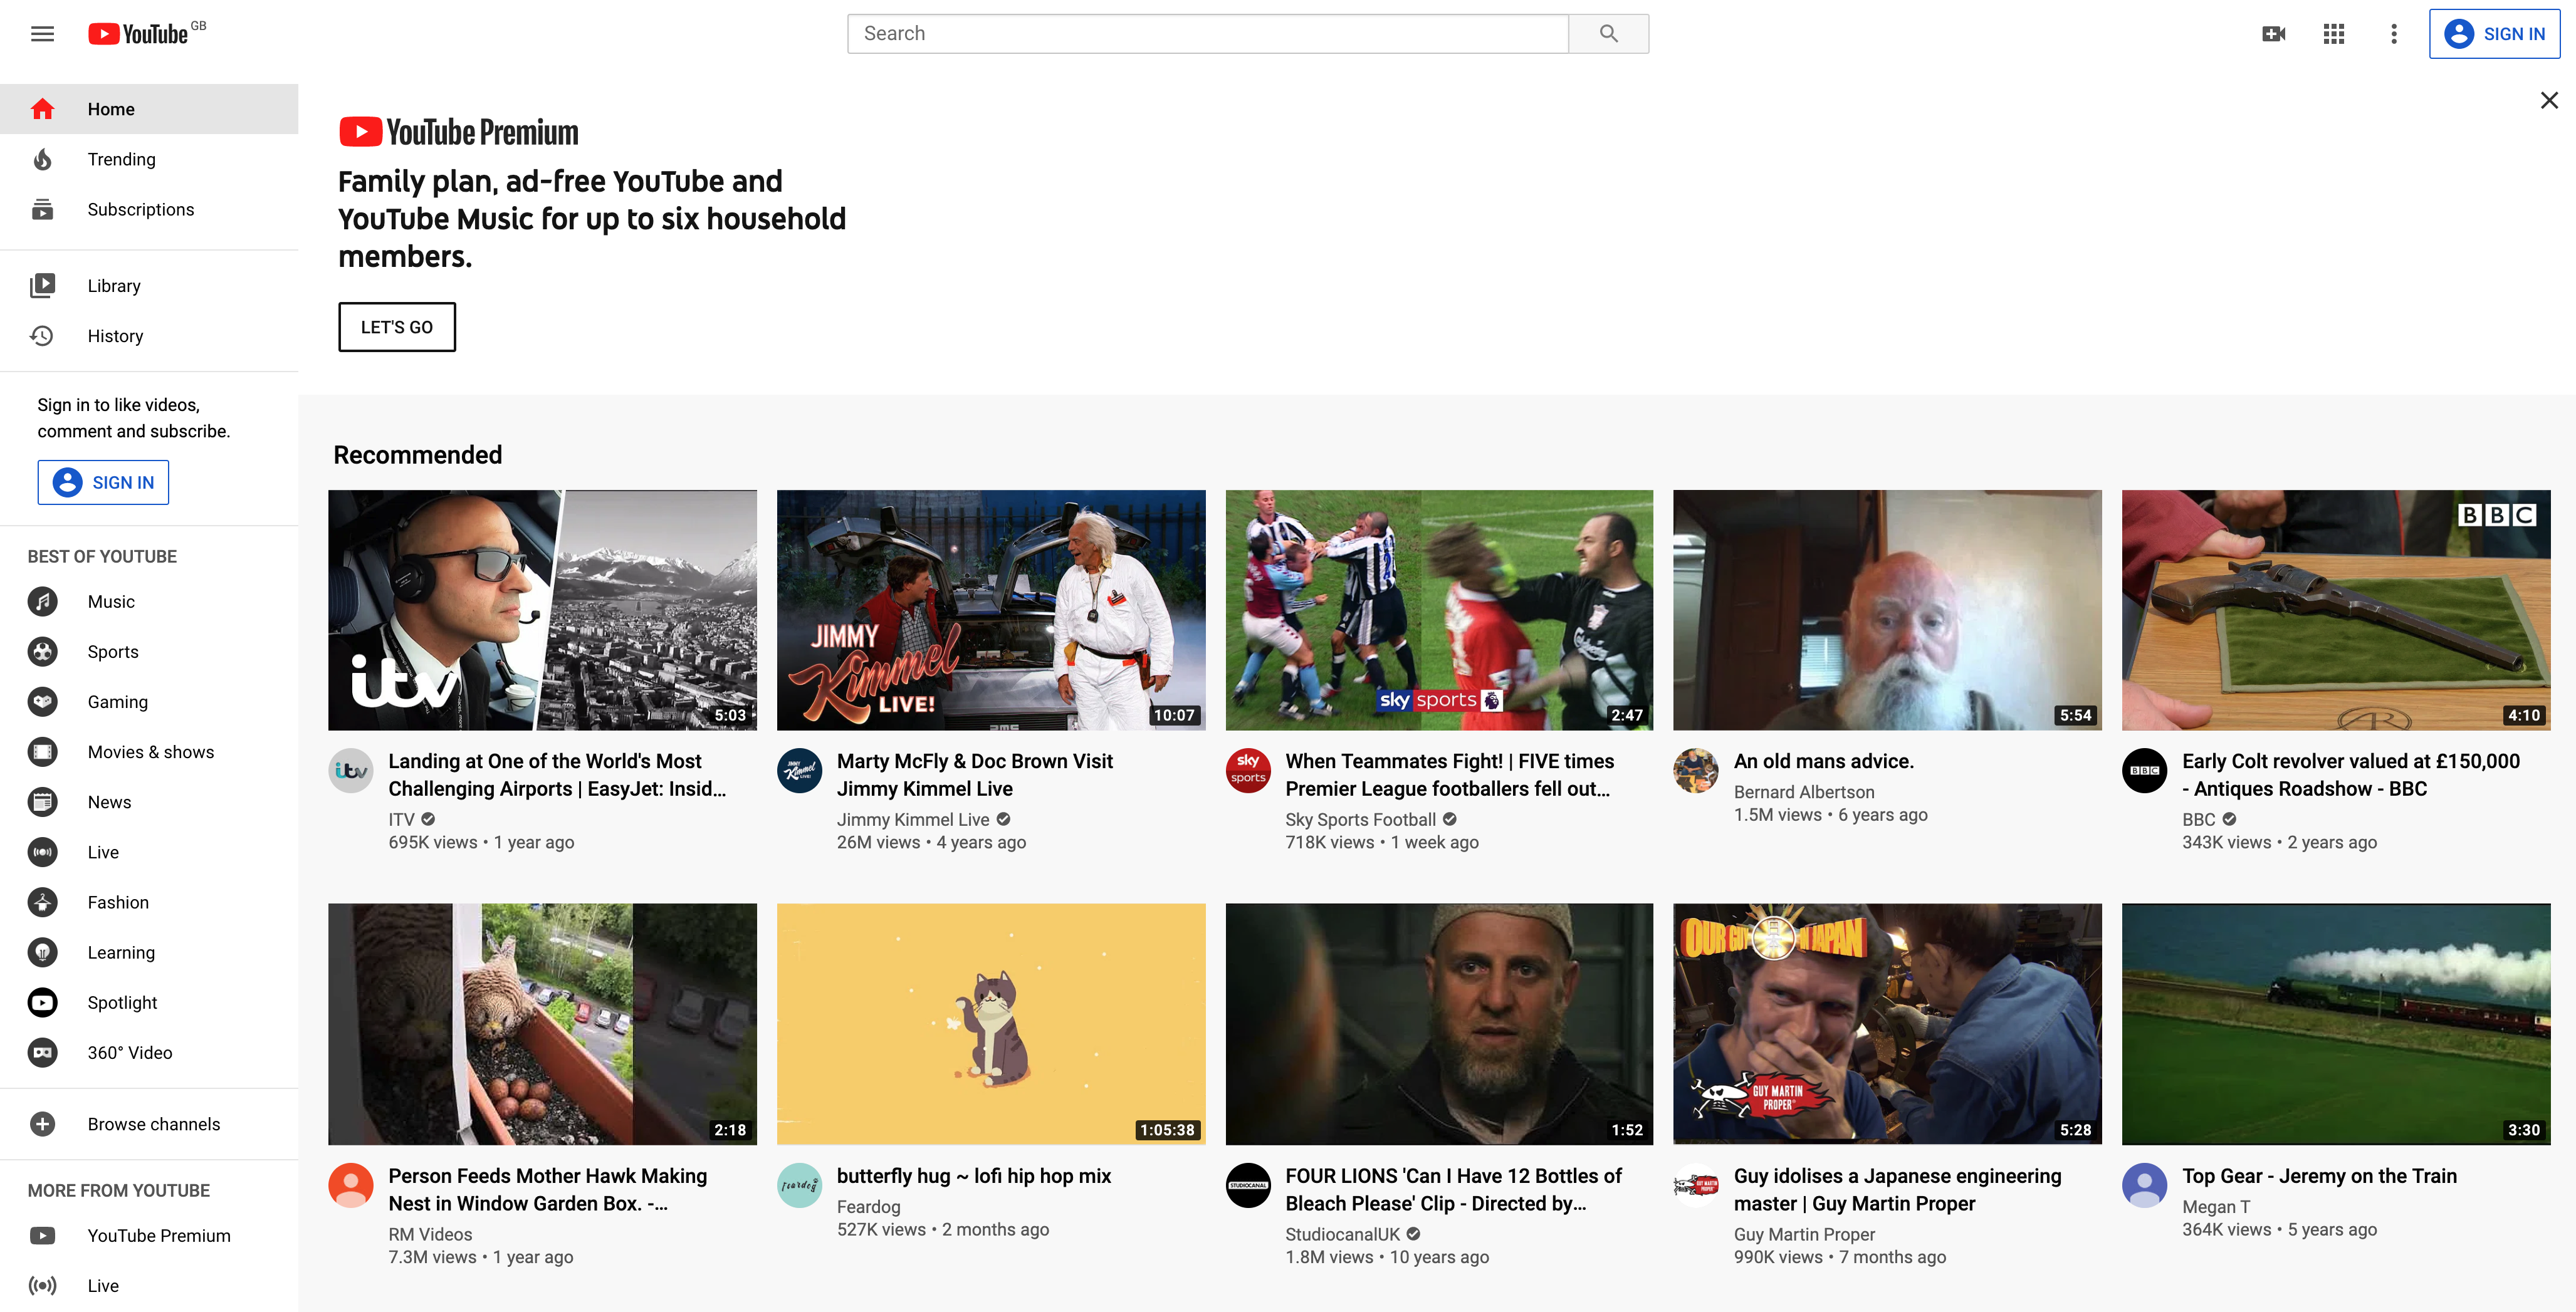Open the Guy Martin Proper channel name
The height and width of the screenshot is (1312, 2576).
tap(1804, 1234)
